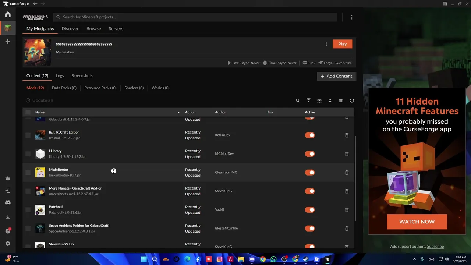Delete I&F: RLCraft Edition with trash icon

[347, 135]
